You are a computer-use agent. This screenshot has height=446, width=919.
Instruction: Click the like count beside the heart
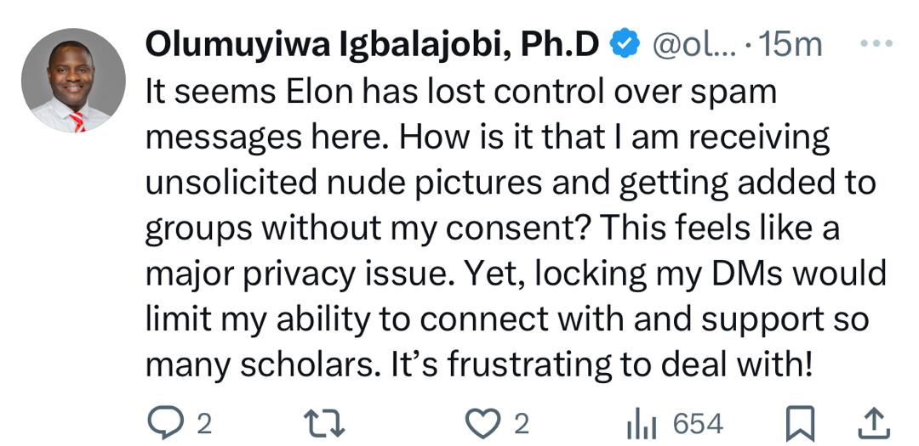521,424
